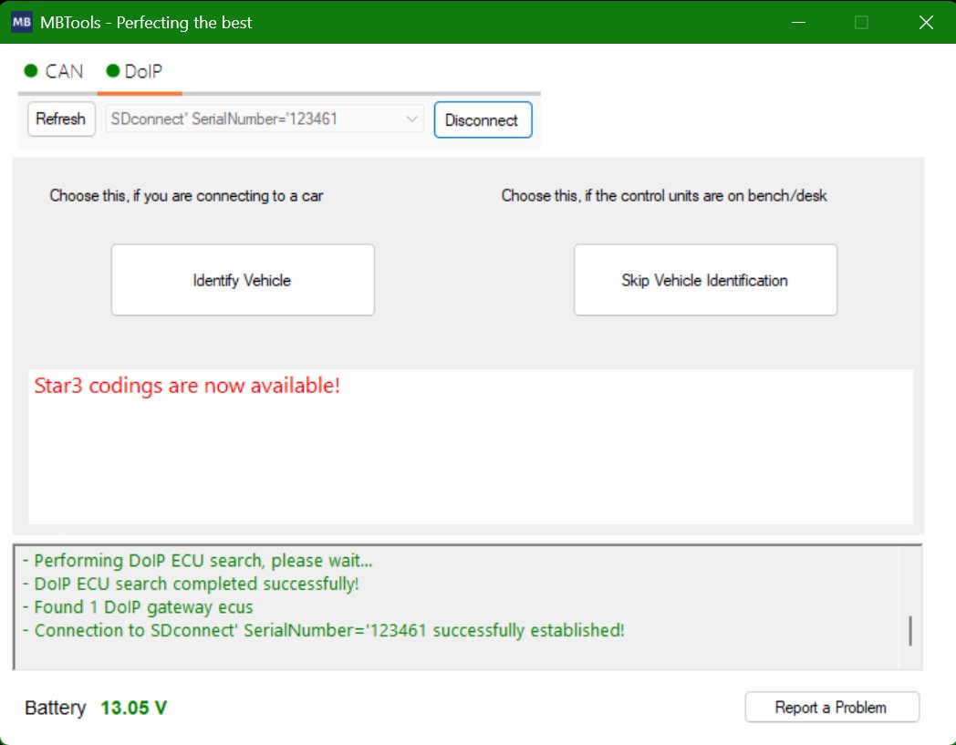Click the log panel scrollbar thumb
The width and height of the screenshot is (956, 745).
tap(909, 630)
